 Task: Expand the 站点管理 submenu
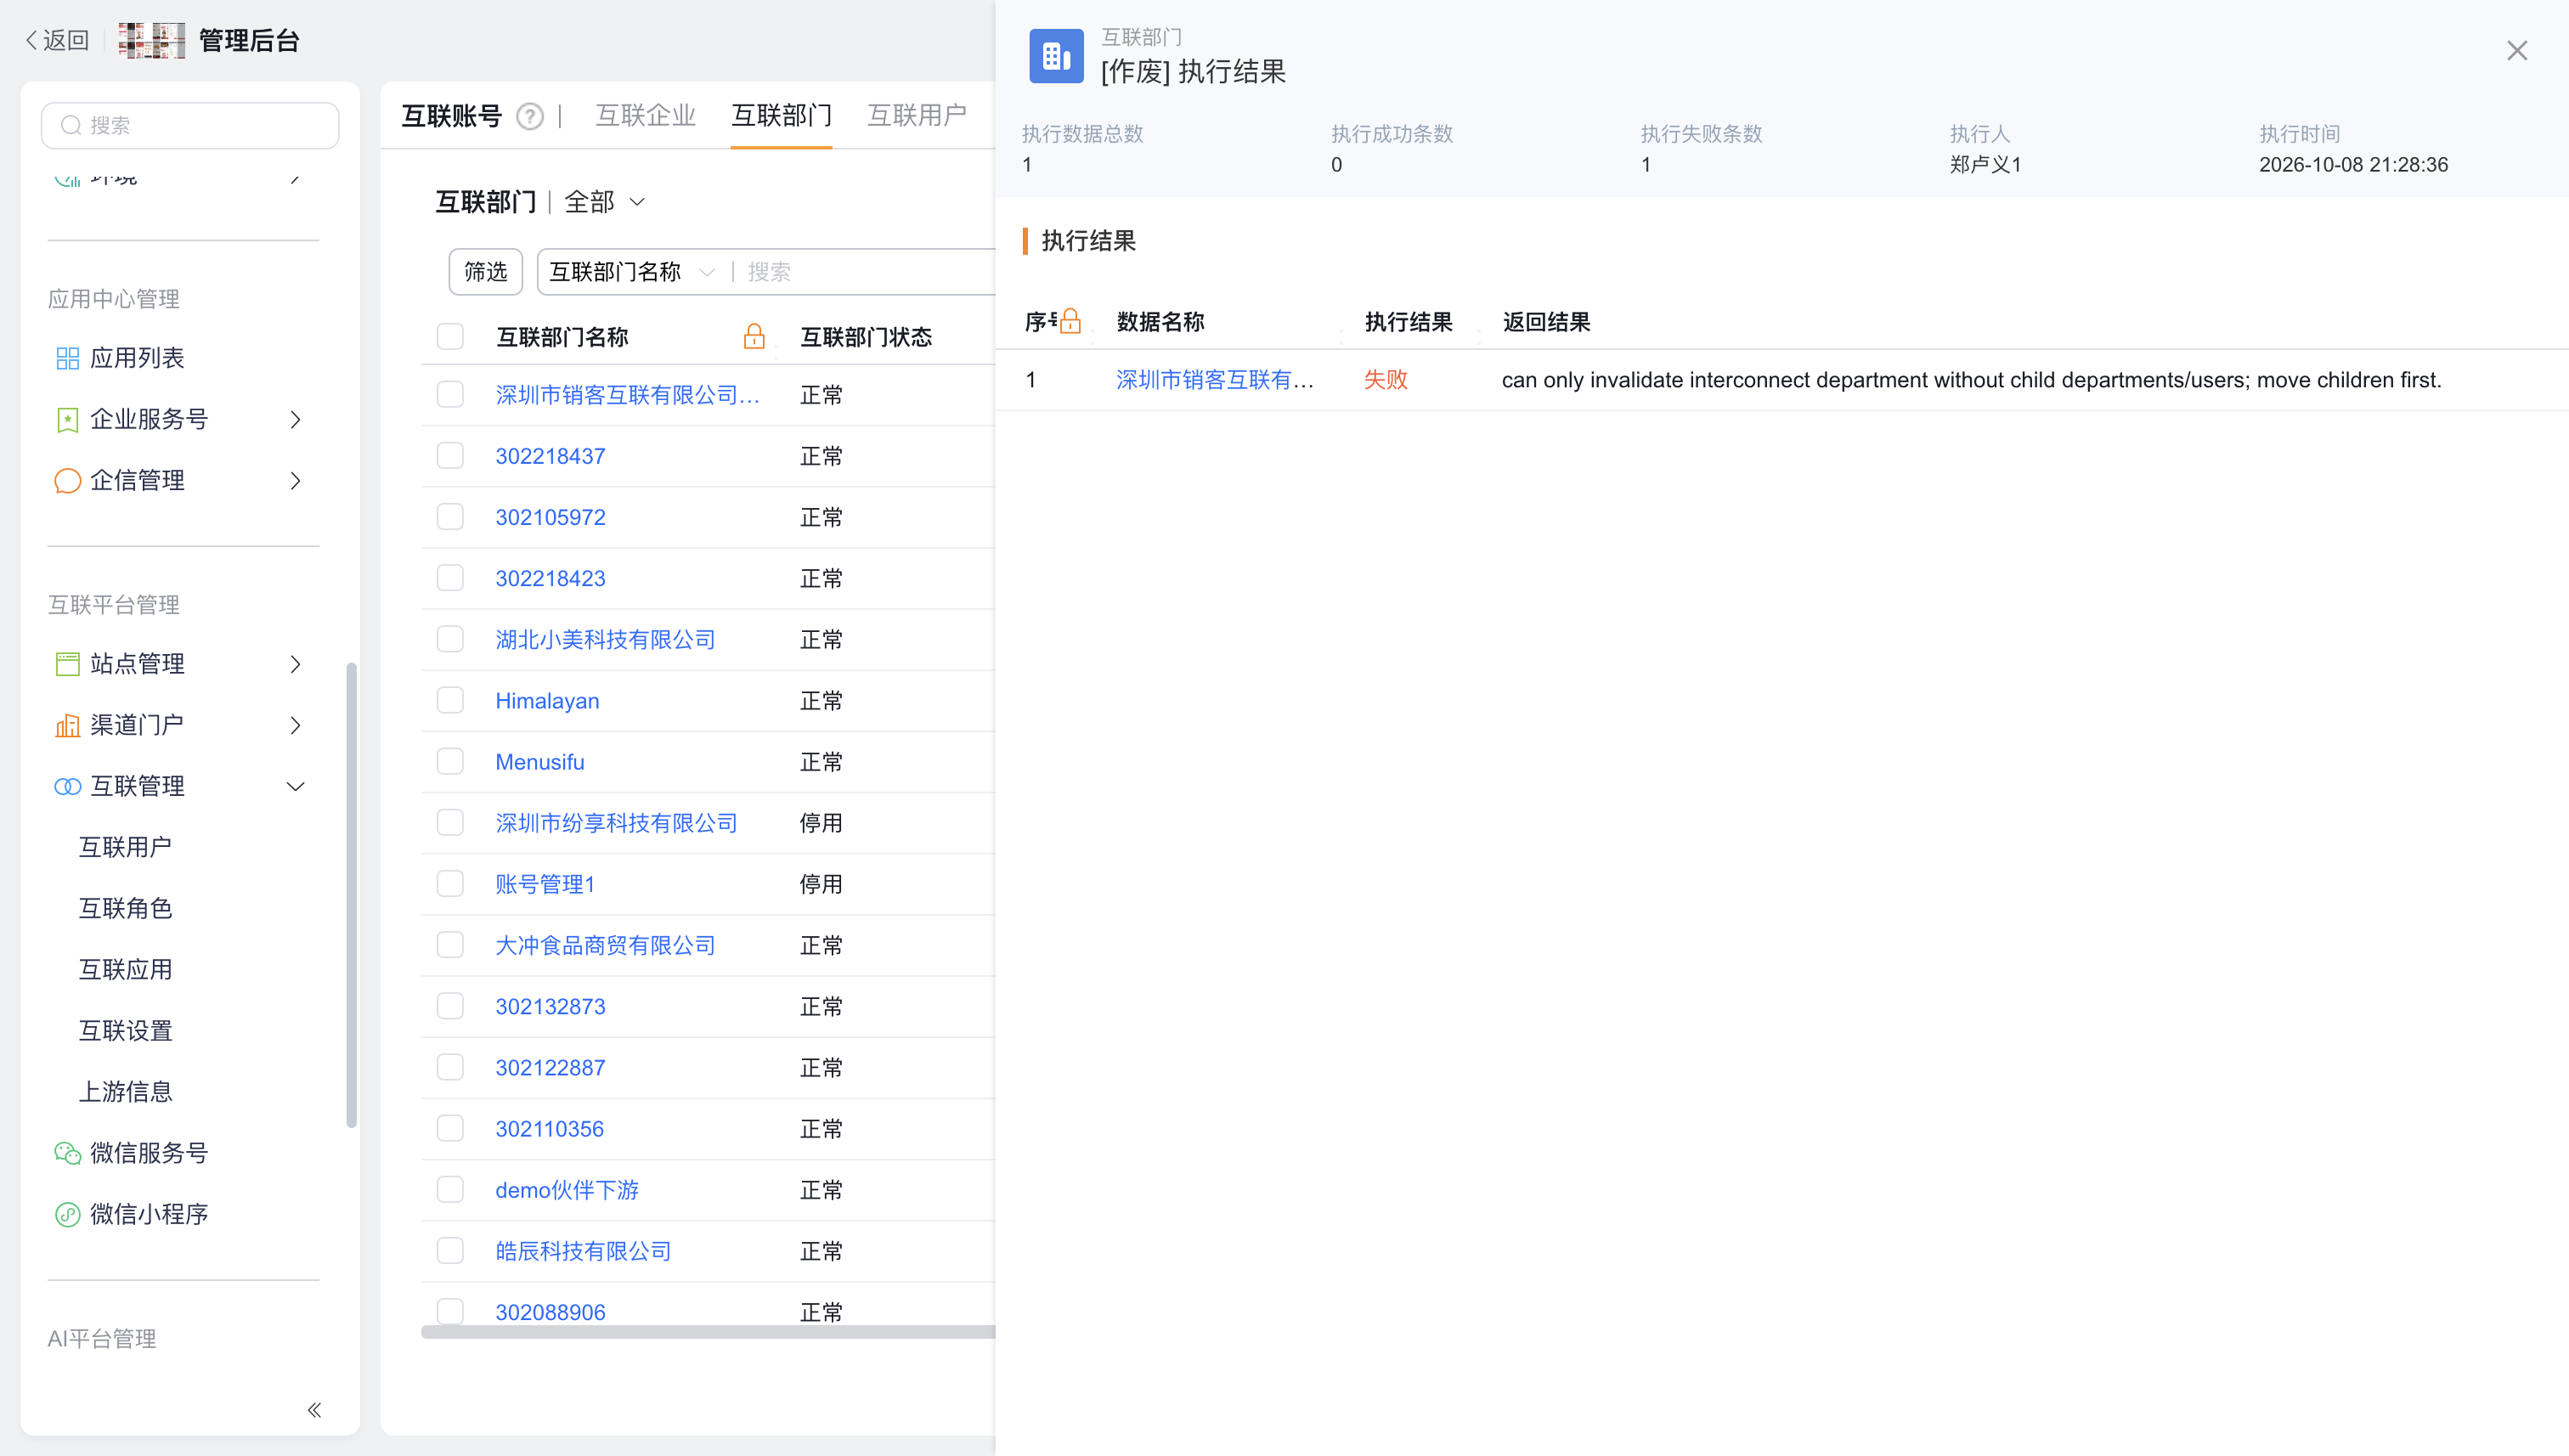click(295, 663)
